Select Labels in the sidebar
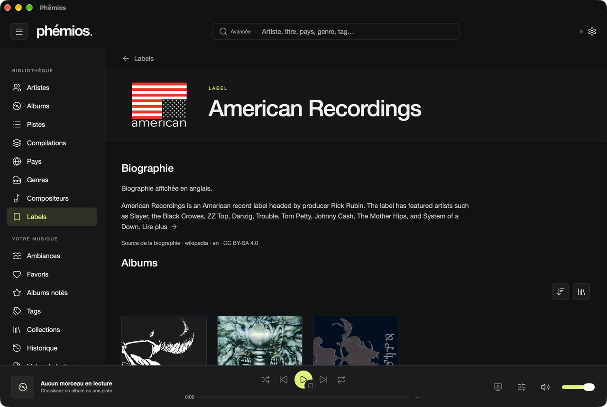The height and width of the screenshot is (407, 607). [x=52, y=217]
